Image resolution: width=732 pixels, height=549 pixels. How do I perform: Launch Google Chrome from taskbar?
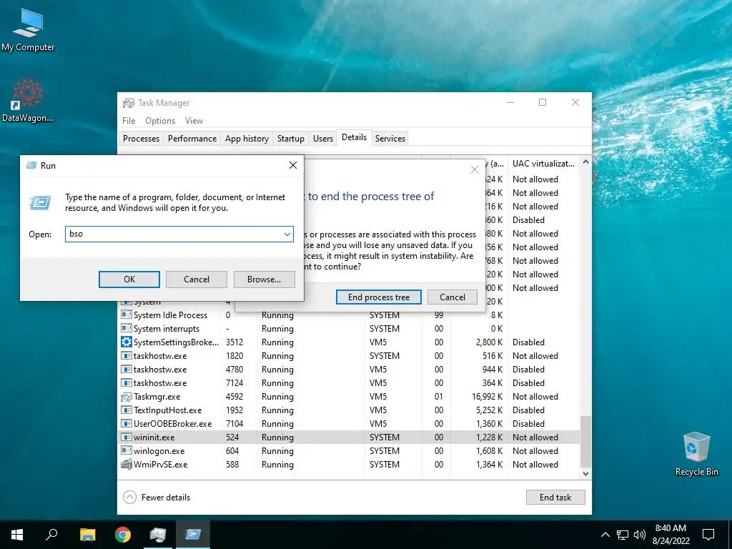[x=123, y=535]
